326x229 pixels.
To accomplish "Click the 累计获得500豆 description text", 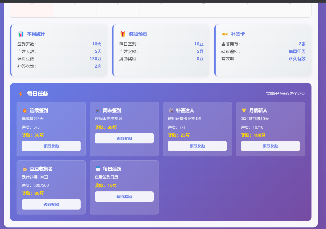I will (35, 177).
